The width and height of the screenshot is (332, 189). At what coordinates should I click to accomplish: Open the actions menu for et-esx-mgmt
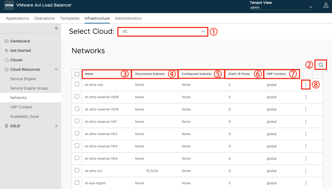point(306,183)
